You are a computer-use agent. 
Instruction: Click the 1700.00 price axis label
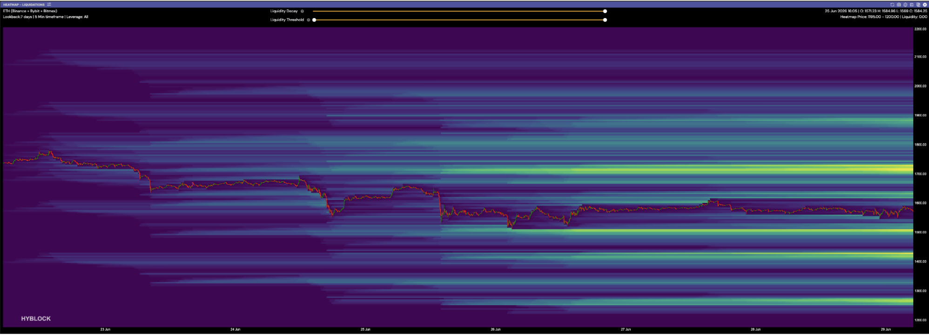pos(920,174)
